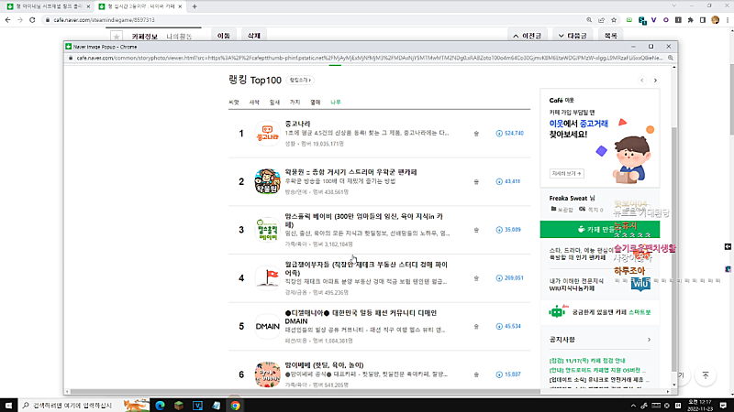The height and width of the screenshot is (412, 734).
Task: Go to previous ranking page arrow
Action: click(642, 81)
